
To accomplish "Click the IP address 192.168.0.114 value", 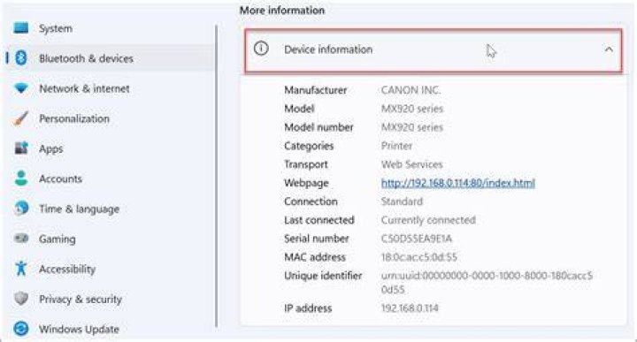I will 410,308.
